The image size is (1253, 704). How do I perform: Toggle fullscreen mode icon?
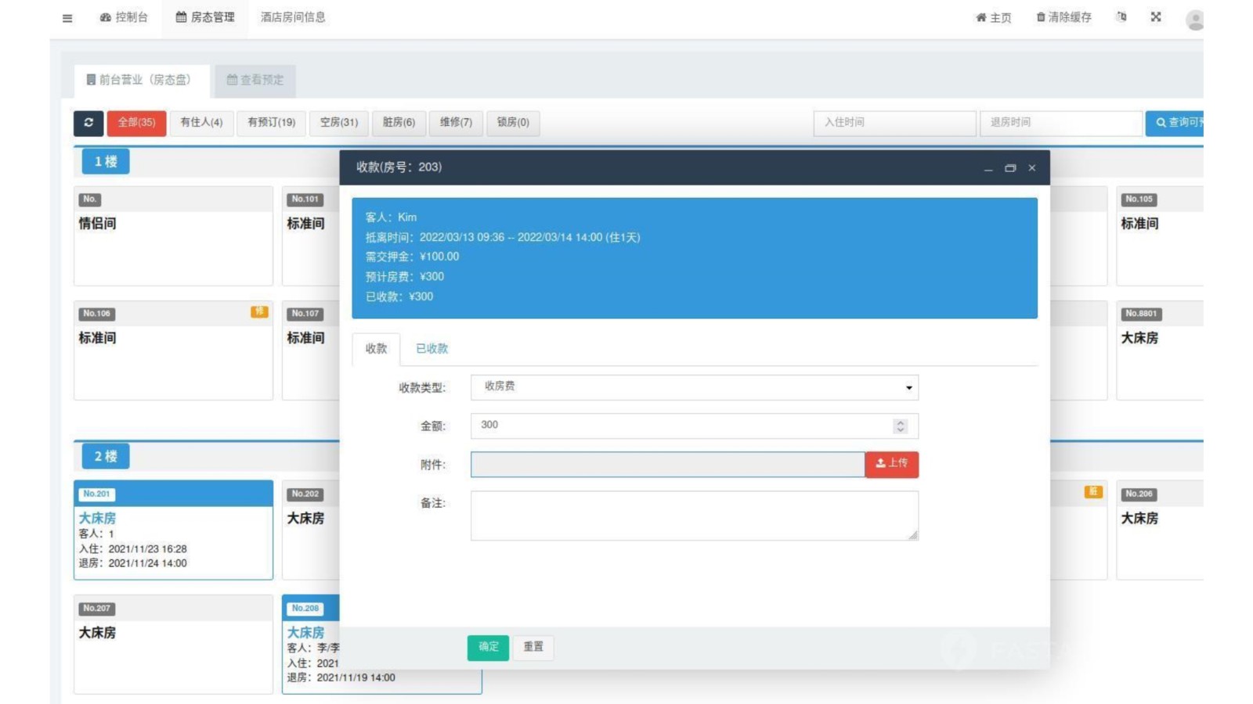[x=1156, y=17]
